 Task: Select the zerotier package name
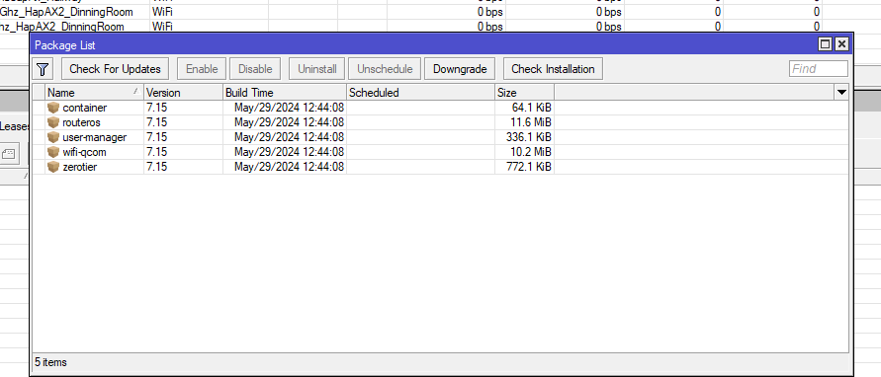pyautogui.click(x=80, y=167)
